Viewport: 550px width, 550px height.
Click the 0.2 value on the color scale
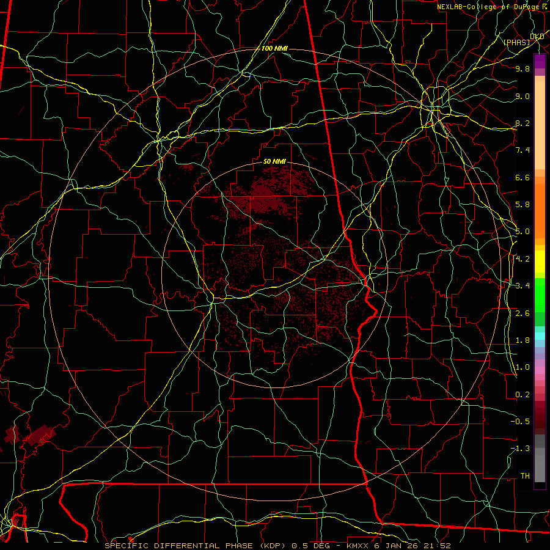coord(522,395)
